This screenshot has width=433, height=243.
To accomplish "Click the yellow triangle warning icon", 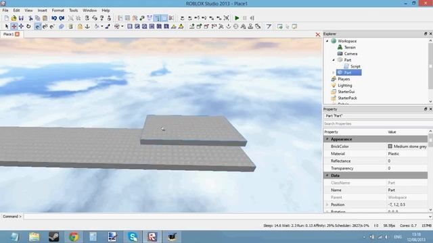I will [181, 26].
